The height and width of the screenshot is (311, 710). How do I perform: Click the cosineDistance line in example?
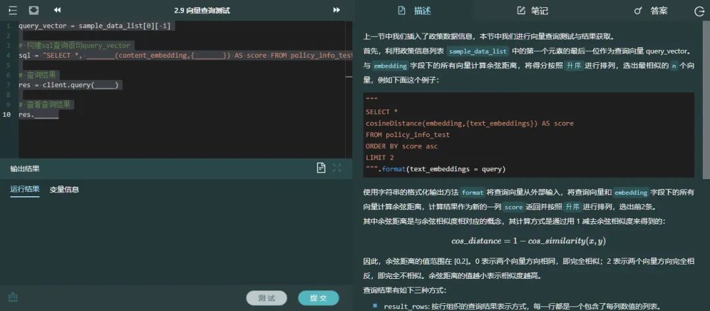pyautogui.click(x=469, y=123)
